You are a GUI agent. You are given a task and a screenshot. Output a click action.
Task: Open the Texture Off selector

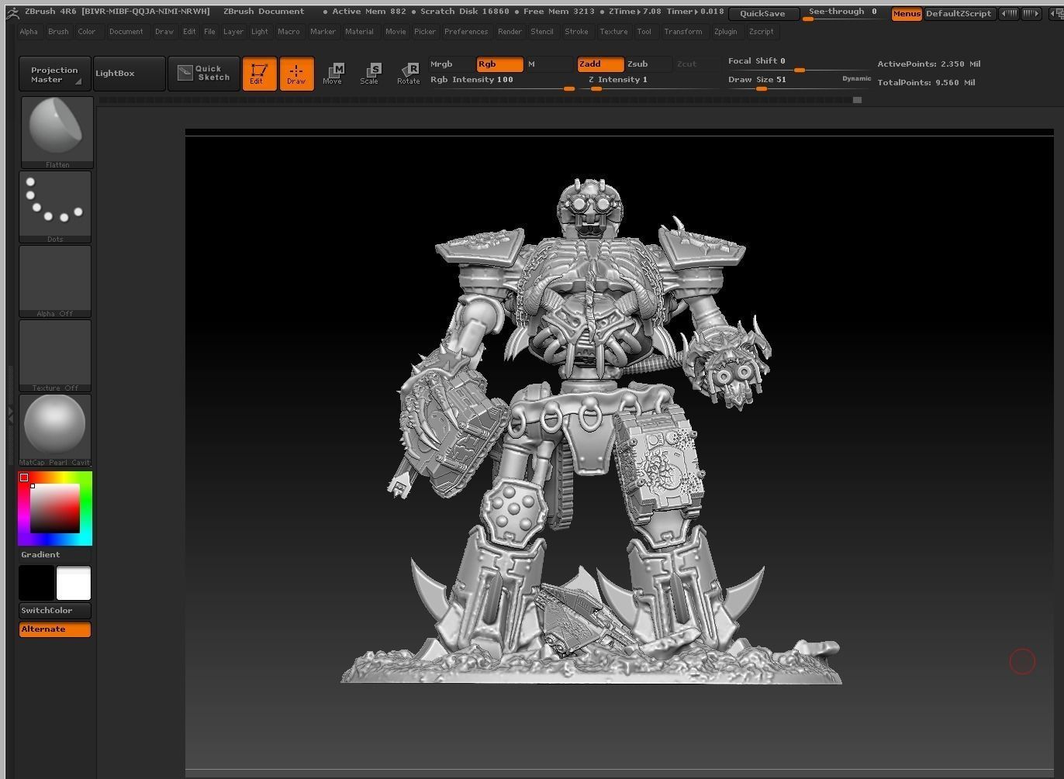point(55,356)
